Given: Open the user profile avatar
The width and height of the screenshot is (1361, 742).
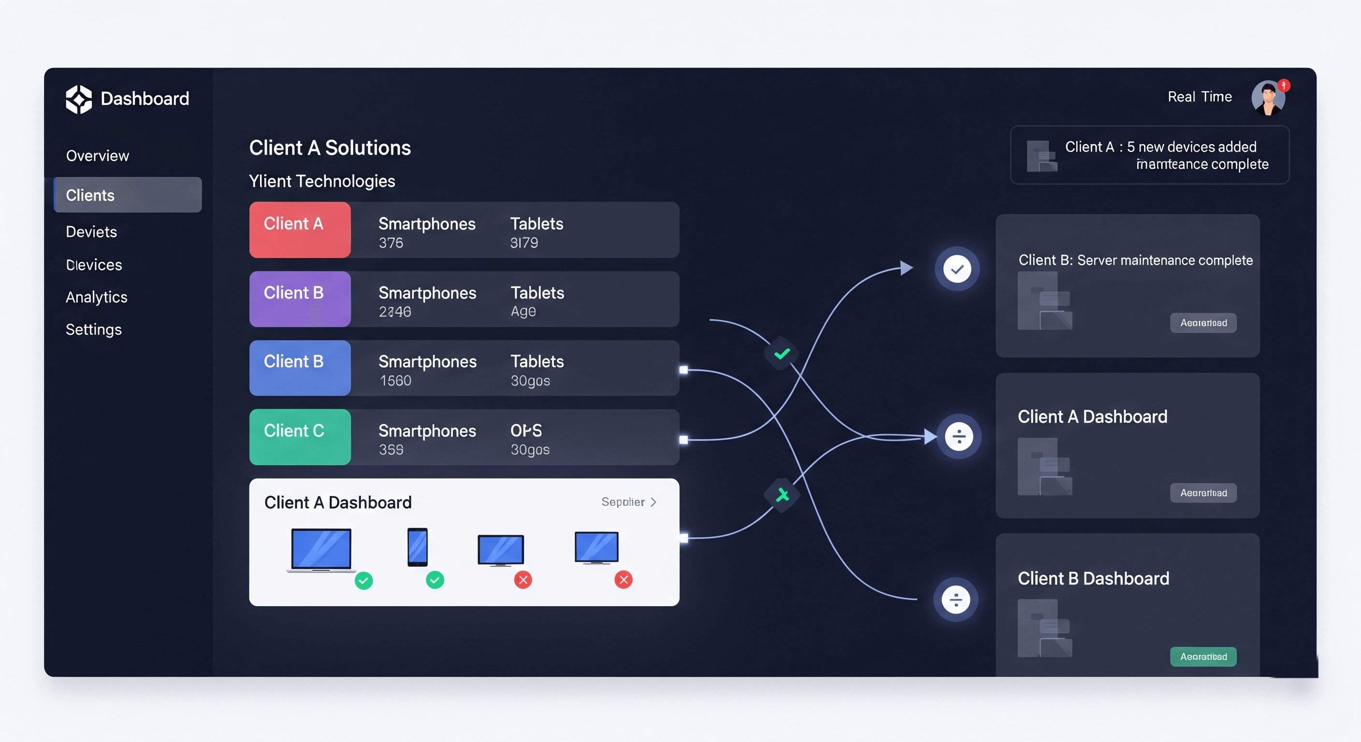Looking at the screenshot, I should pos(1268,98).
